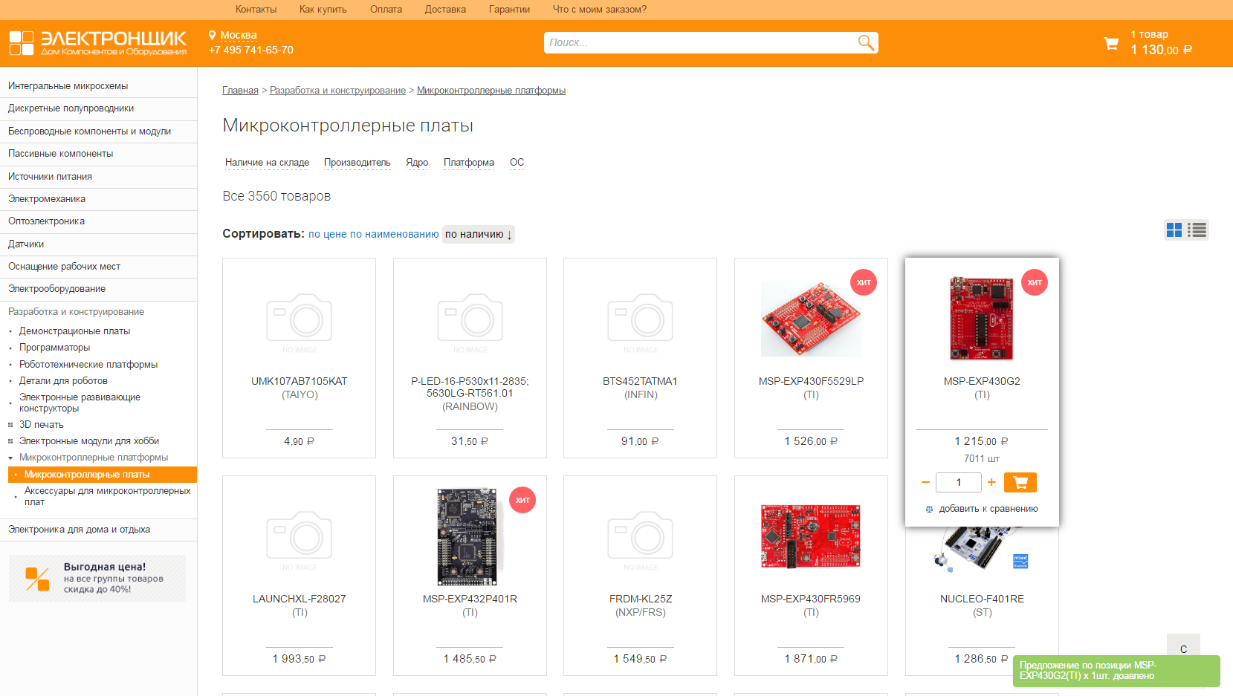The width and height of the screenshot is (1233, 696).
Task: Open Аксессуары для микроконтроллерных плат
Action: point(107,496)
